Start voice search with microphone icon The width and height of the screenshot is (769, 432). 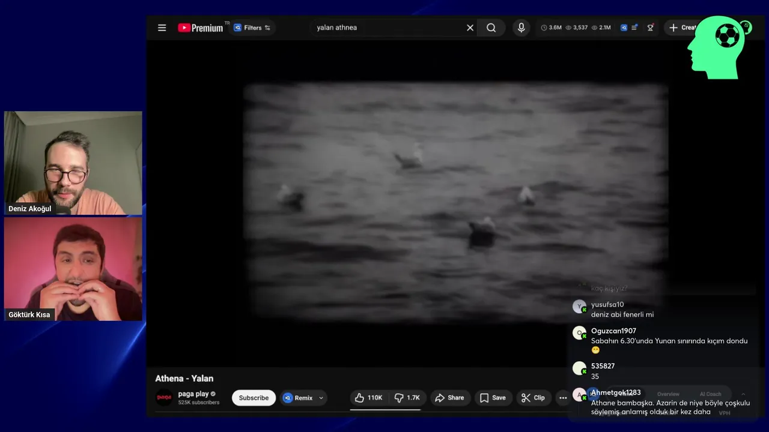521,28
